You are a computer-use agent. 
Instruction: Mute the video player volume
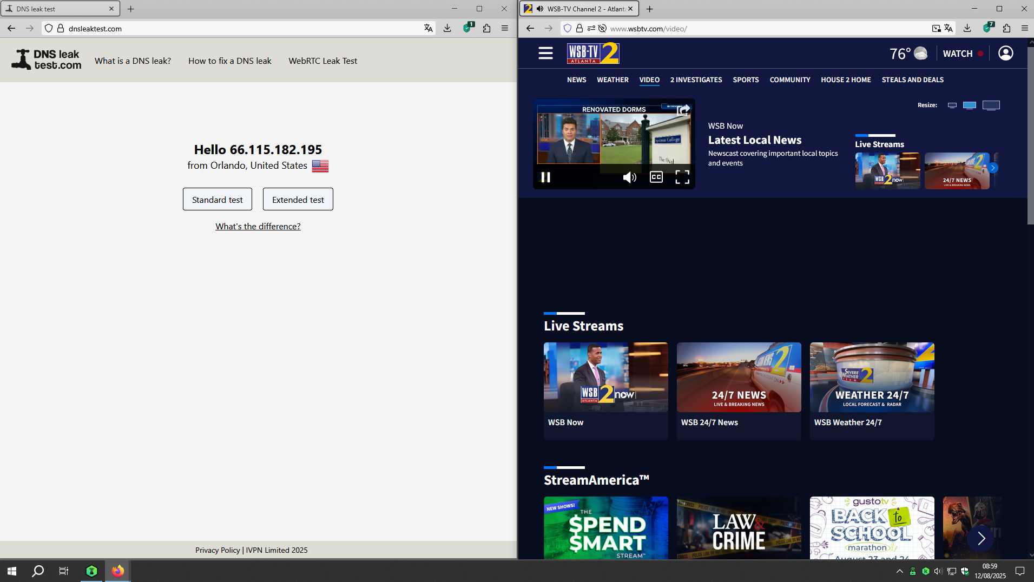[629, 177]
